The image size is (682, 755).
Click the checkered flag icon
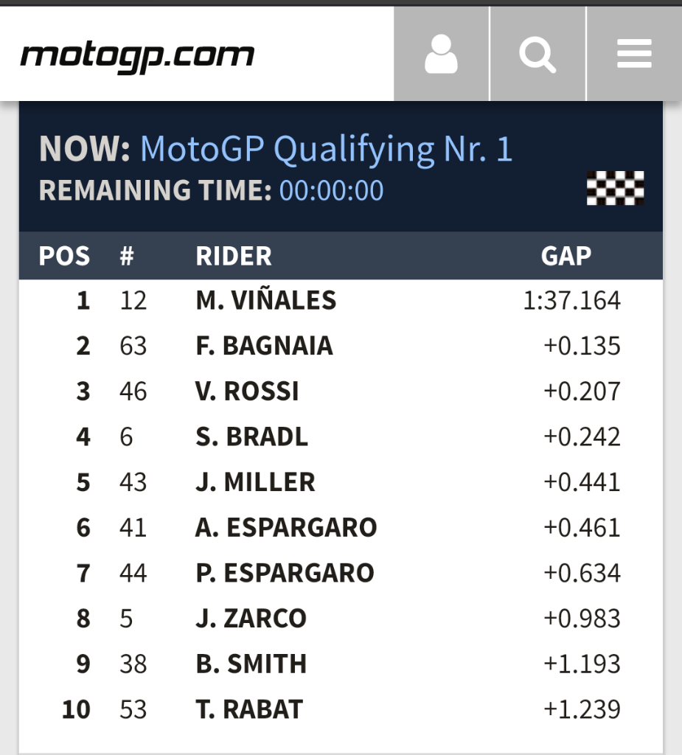pyautogui.click(x=615, y=188)
